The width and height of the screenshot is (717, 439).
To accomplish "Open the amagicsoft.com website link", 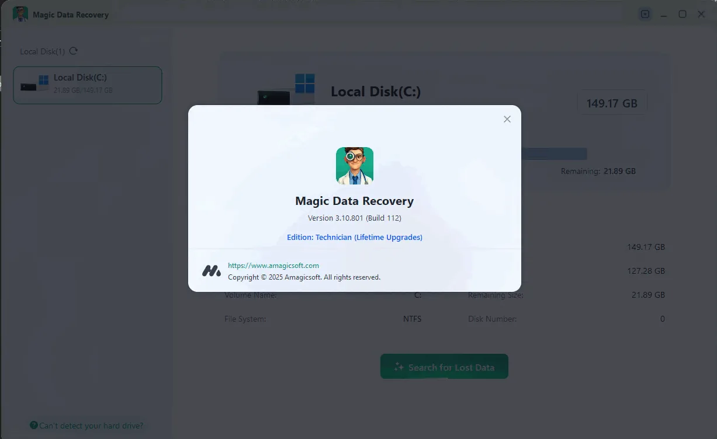I will pyautogui.click(x=273, y=265).
